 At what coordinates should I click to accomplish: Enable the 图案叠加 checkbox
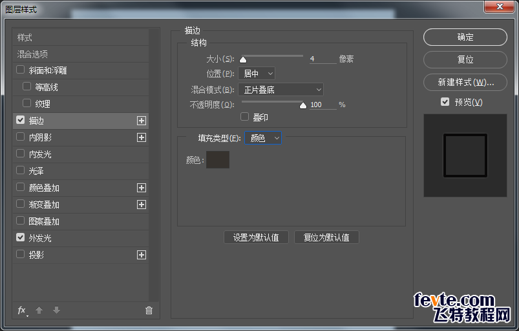tap(21, 221)
